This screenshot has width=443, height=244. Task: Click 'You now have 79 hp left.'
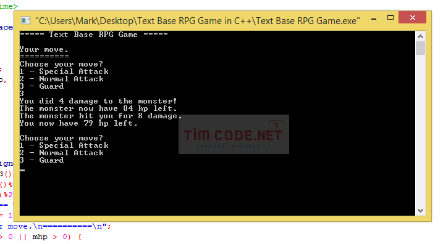tap(78, 123)
